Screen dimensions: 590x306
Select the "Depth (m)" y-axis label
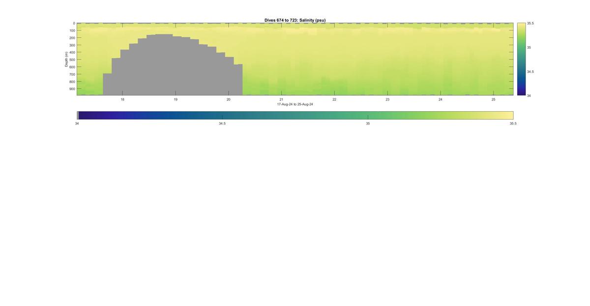click(x=66, y=59)
